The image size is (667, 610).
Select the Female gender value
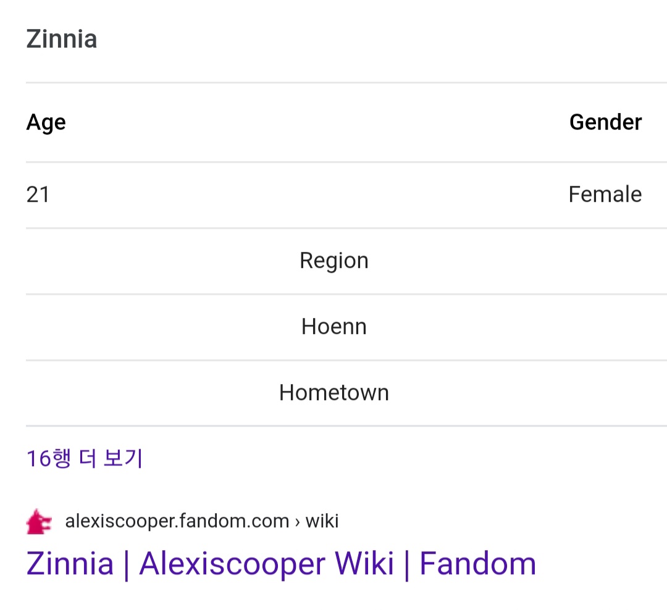(605, 195)
